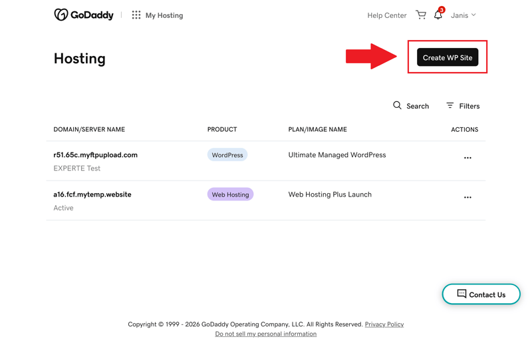Go to the Help Center
The image size is (532, 349).
click(387, 15)
